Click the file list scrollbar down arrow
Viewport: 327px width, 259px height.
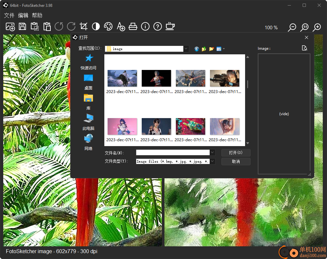point(248,143)
